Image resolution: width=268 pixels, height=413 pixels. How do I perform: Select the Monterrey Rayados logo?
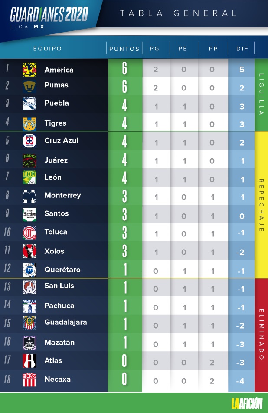29,196
